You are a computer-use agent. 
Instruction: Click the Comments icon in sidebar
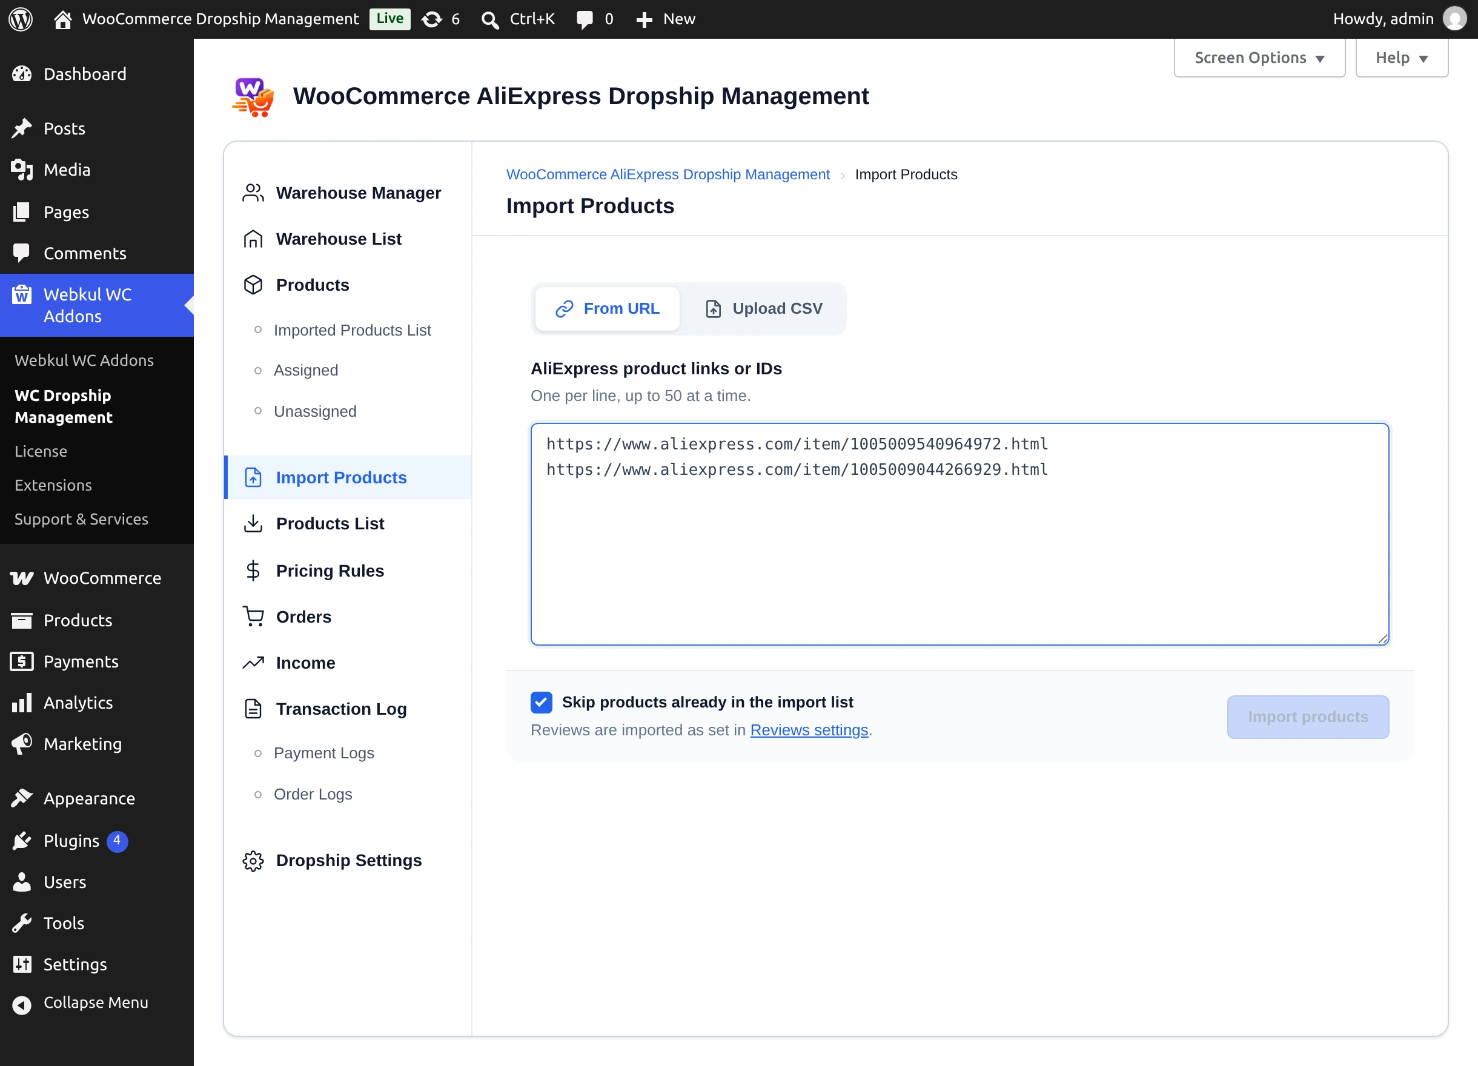[22, 253]
